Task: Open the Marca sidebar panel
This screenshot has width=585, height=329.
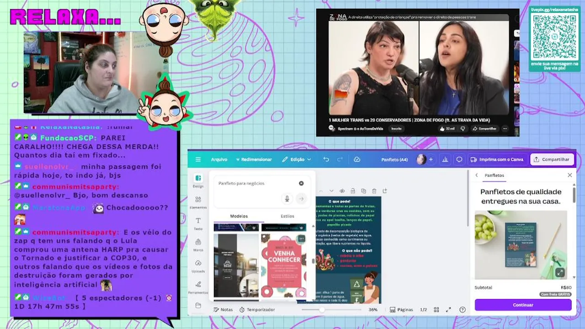Action: pyautogui.click(x=198, y=244)
